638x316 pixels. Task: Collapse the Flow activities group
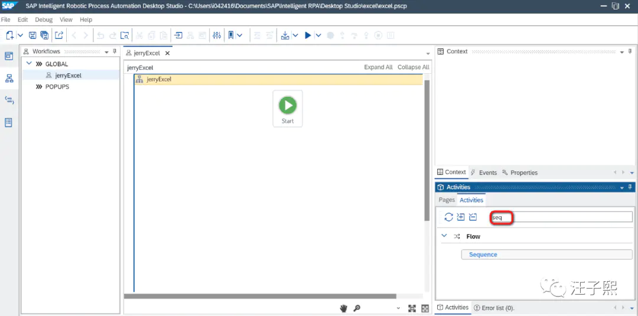(x=444, y=236)
